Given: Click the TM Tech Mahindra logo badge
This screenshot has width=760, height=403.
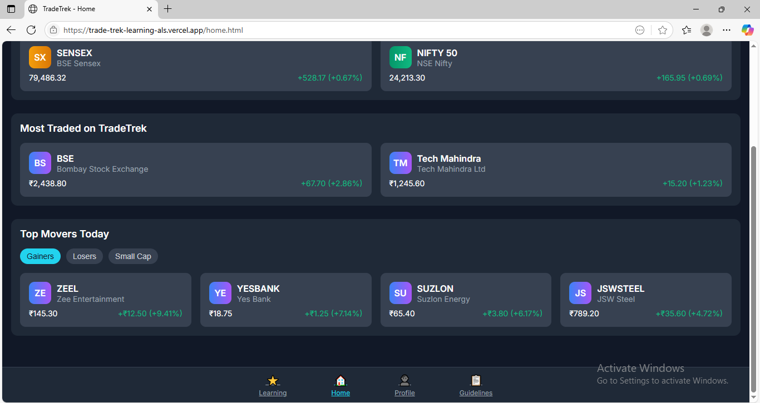Looking at the screenshot, I should point(401,163).
